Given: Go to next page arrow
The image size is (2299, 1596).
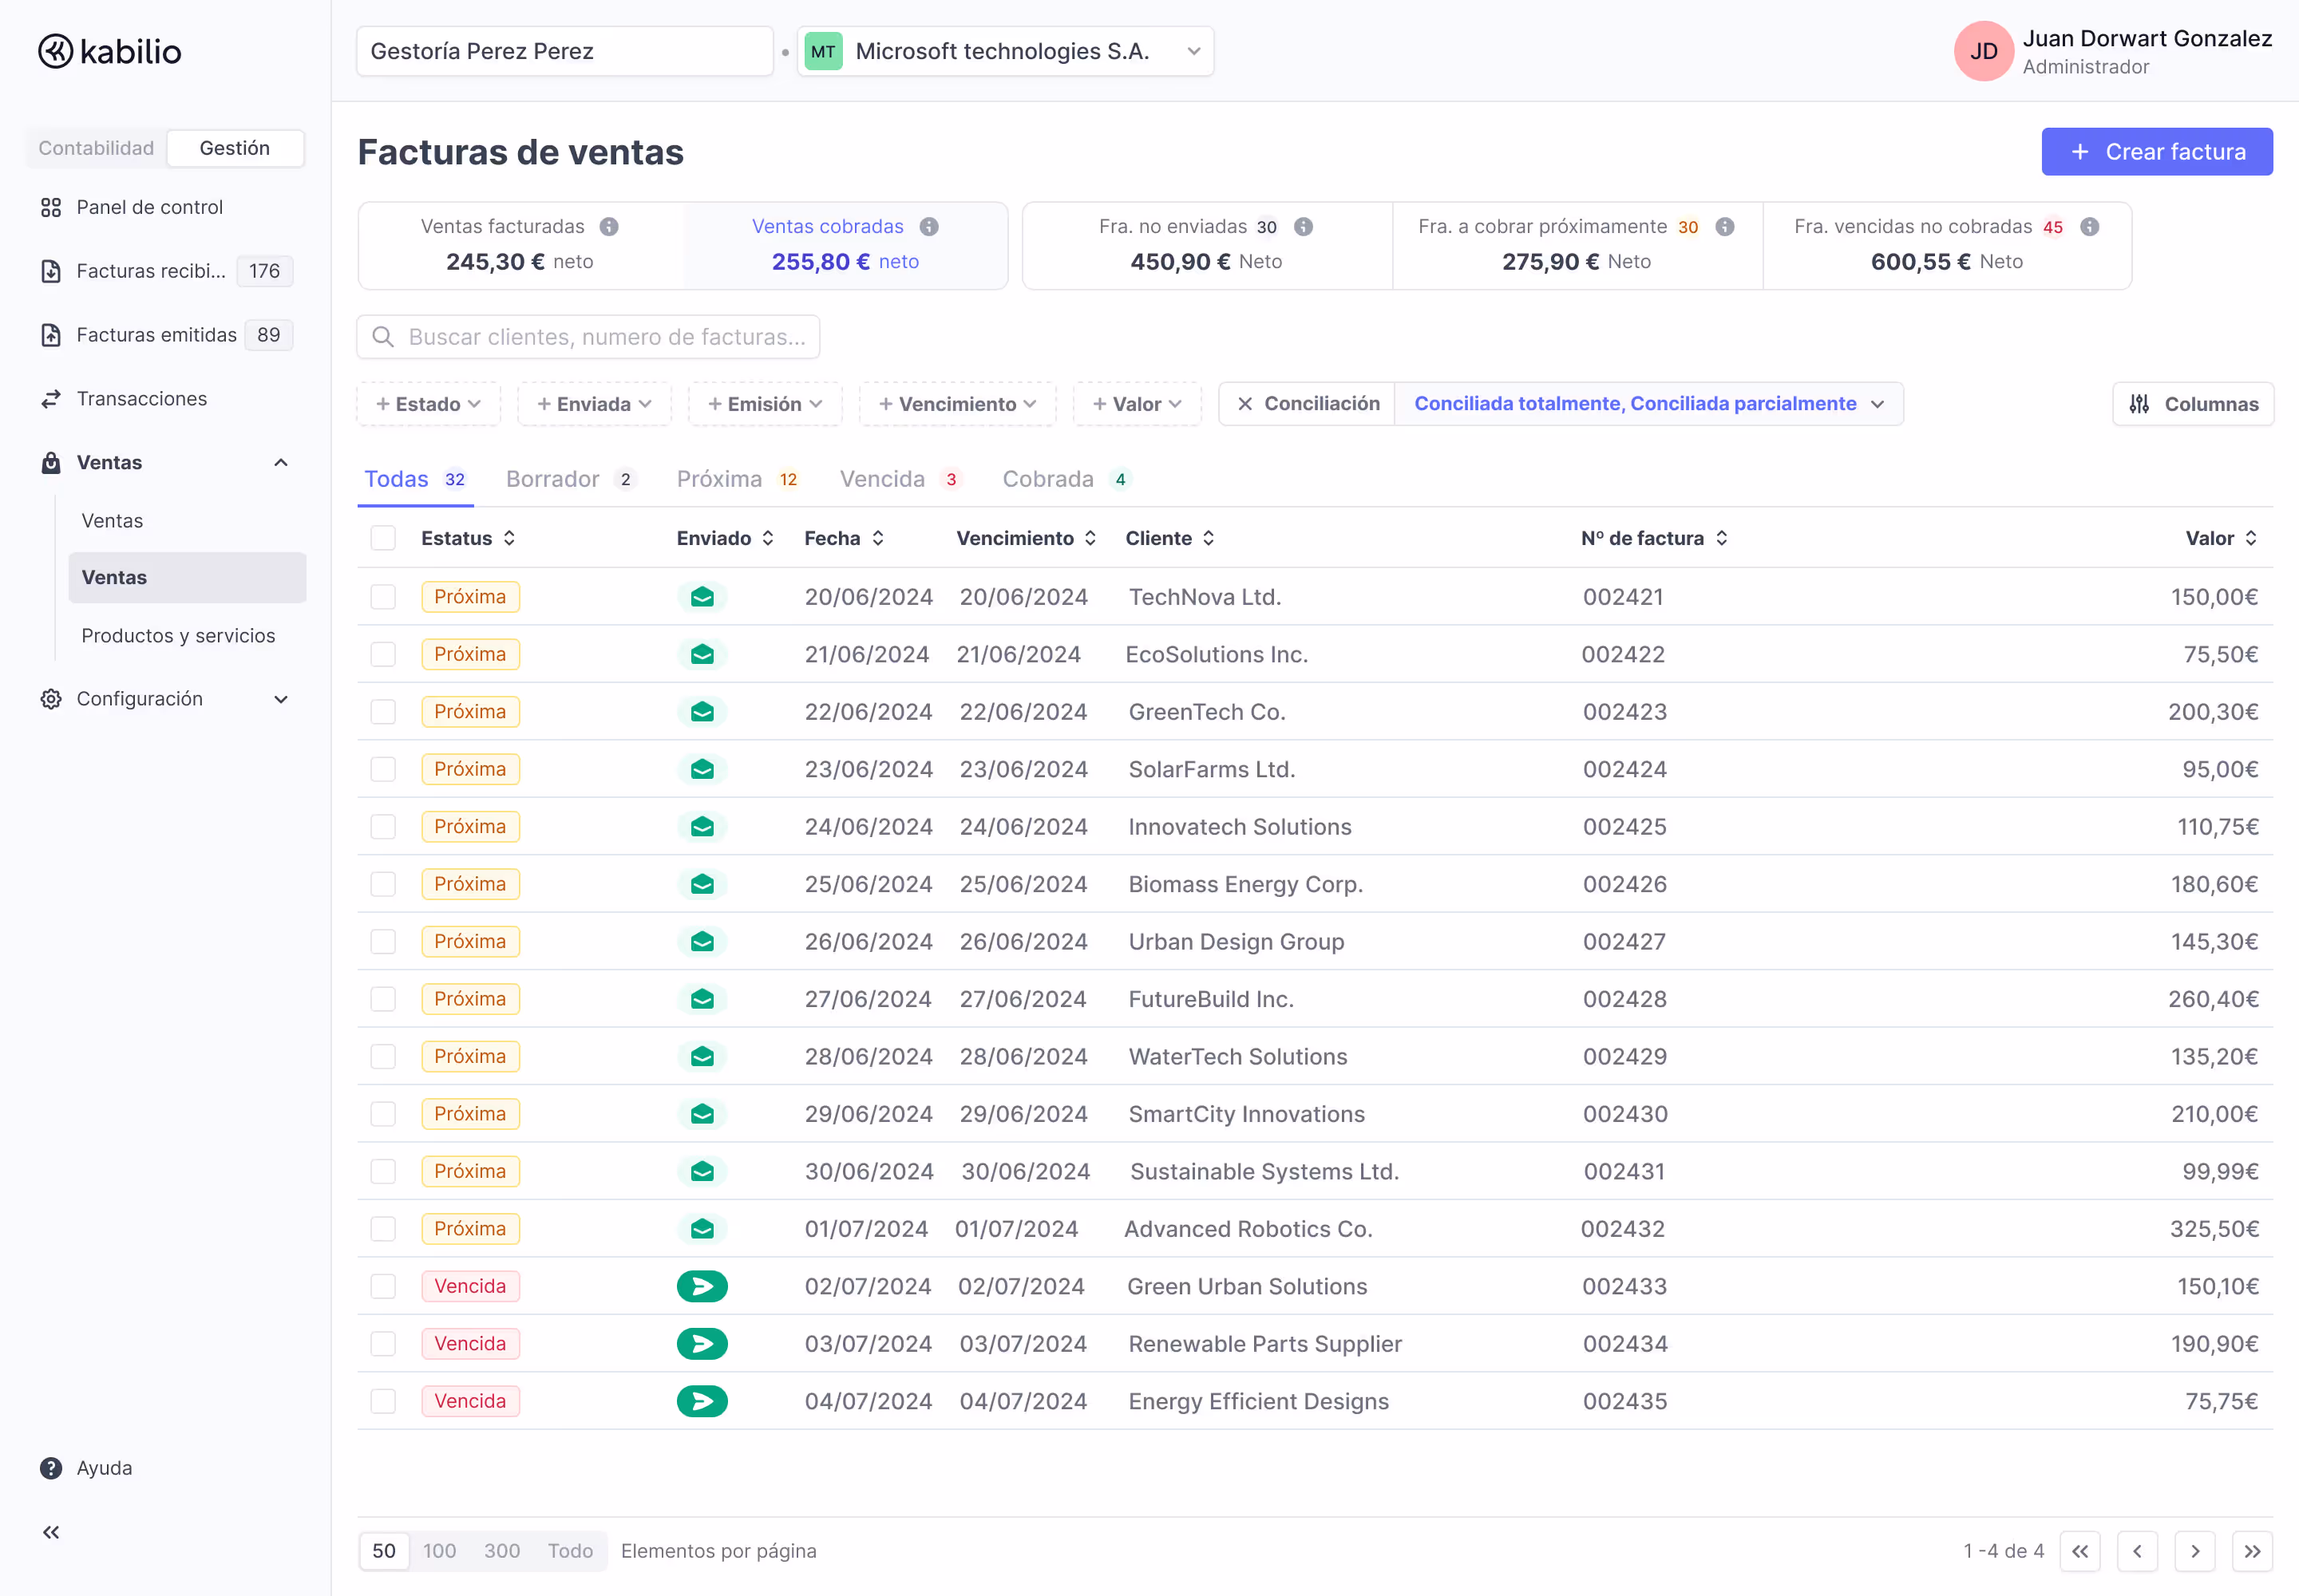Looking at the screenshot, I should (2195, 1551).
